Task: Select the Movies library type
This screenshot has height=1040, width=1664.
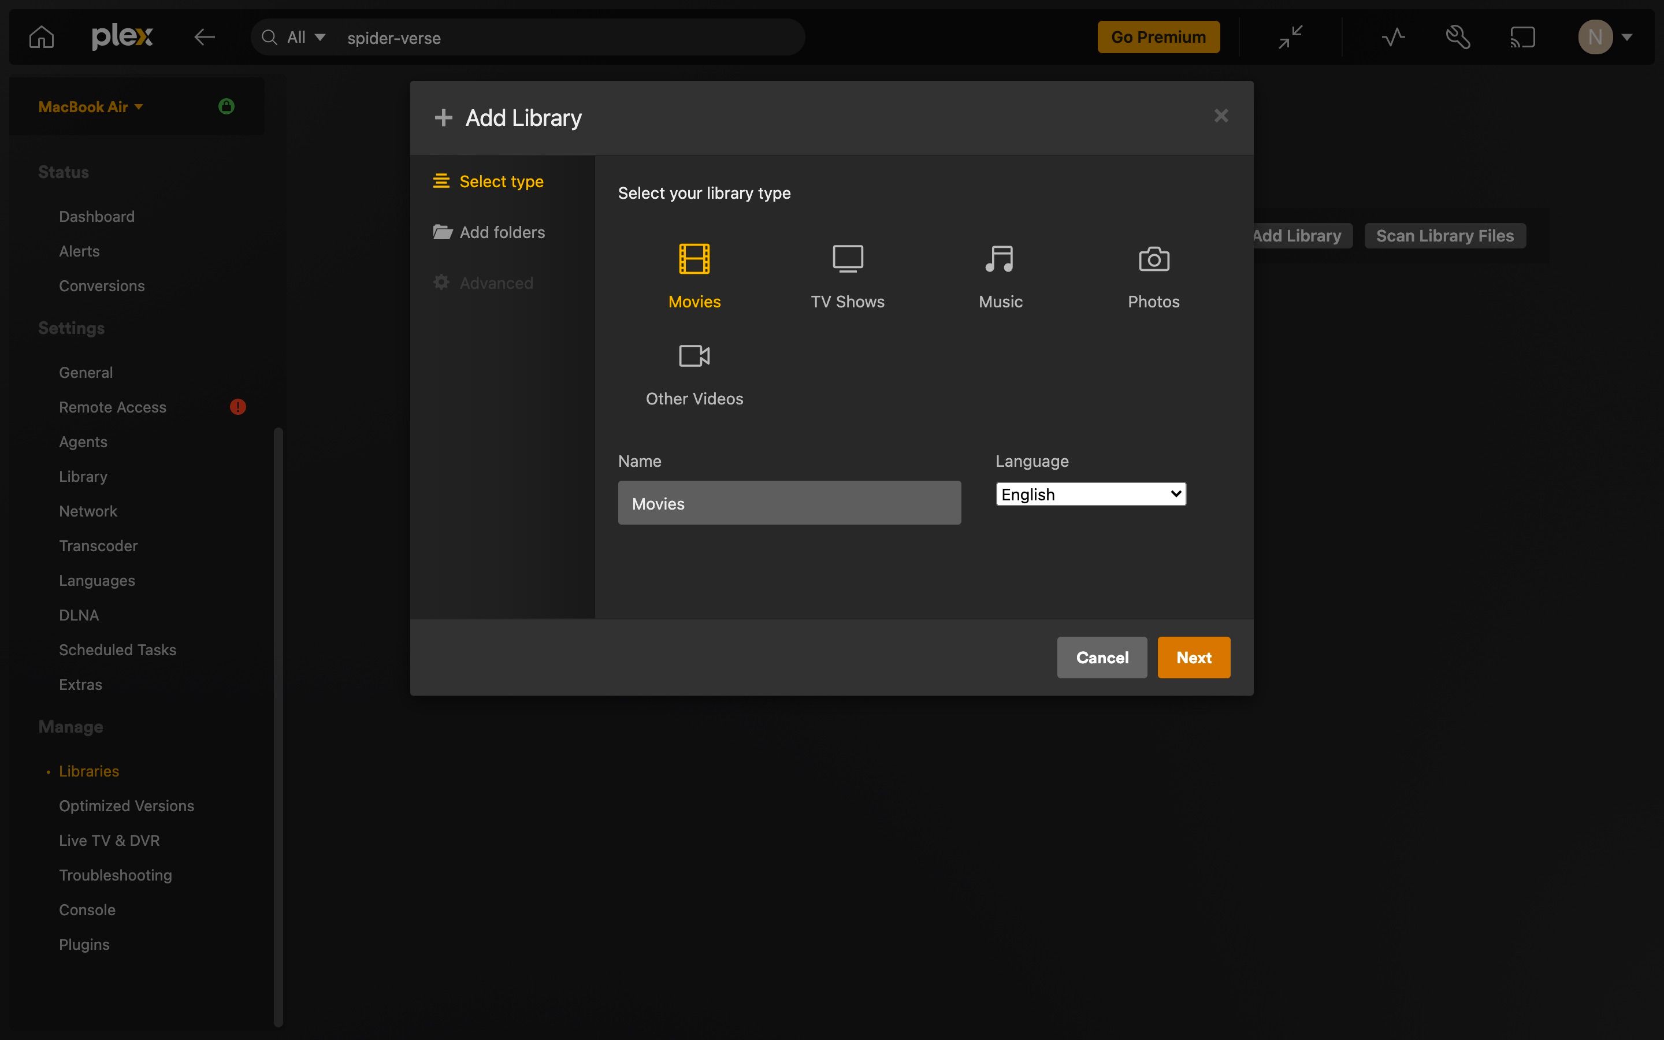Action: 694,275
